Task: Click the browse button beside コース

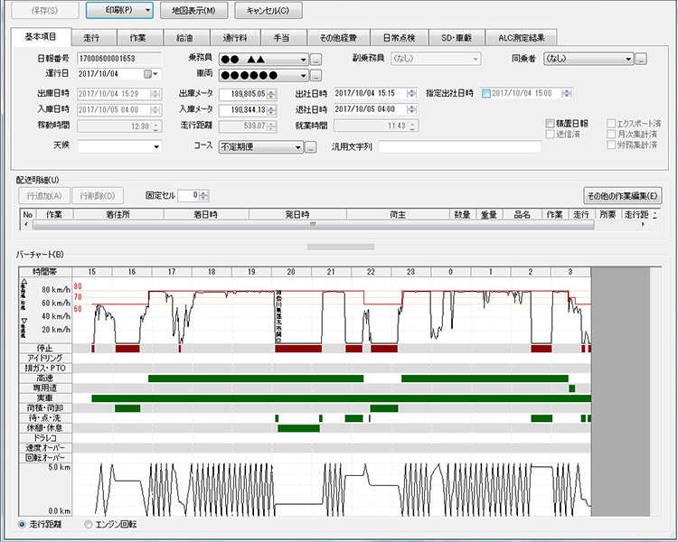Action: (310, 146)
